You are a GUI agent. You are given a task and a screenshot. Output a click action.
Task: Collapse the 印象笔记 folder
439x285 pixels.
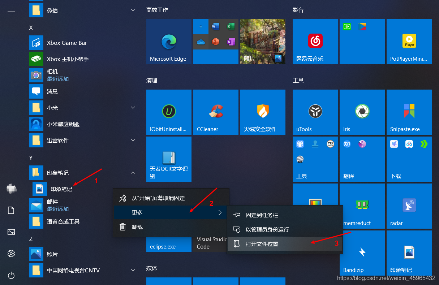pos(83,173)
